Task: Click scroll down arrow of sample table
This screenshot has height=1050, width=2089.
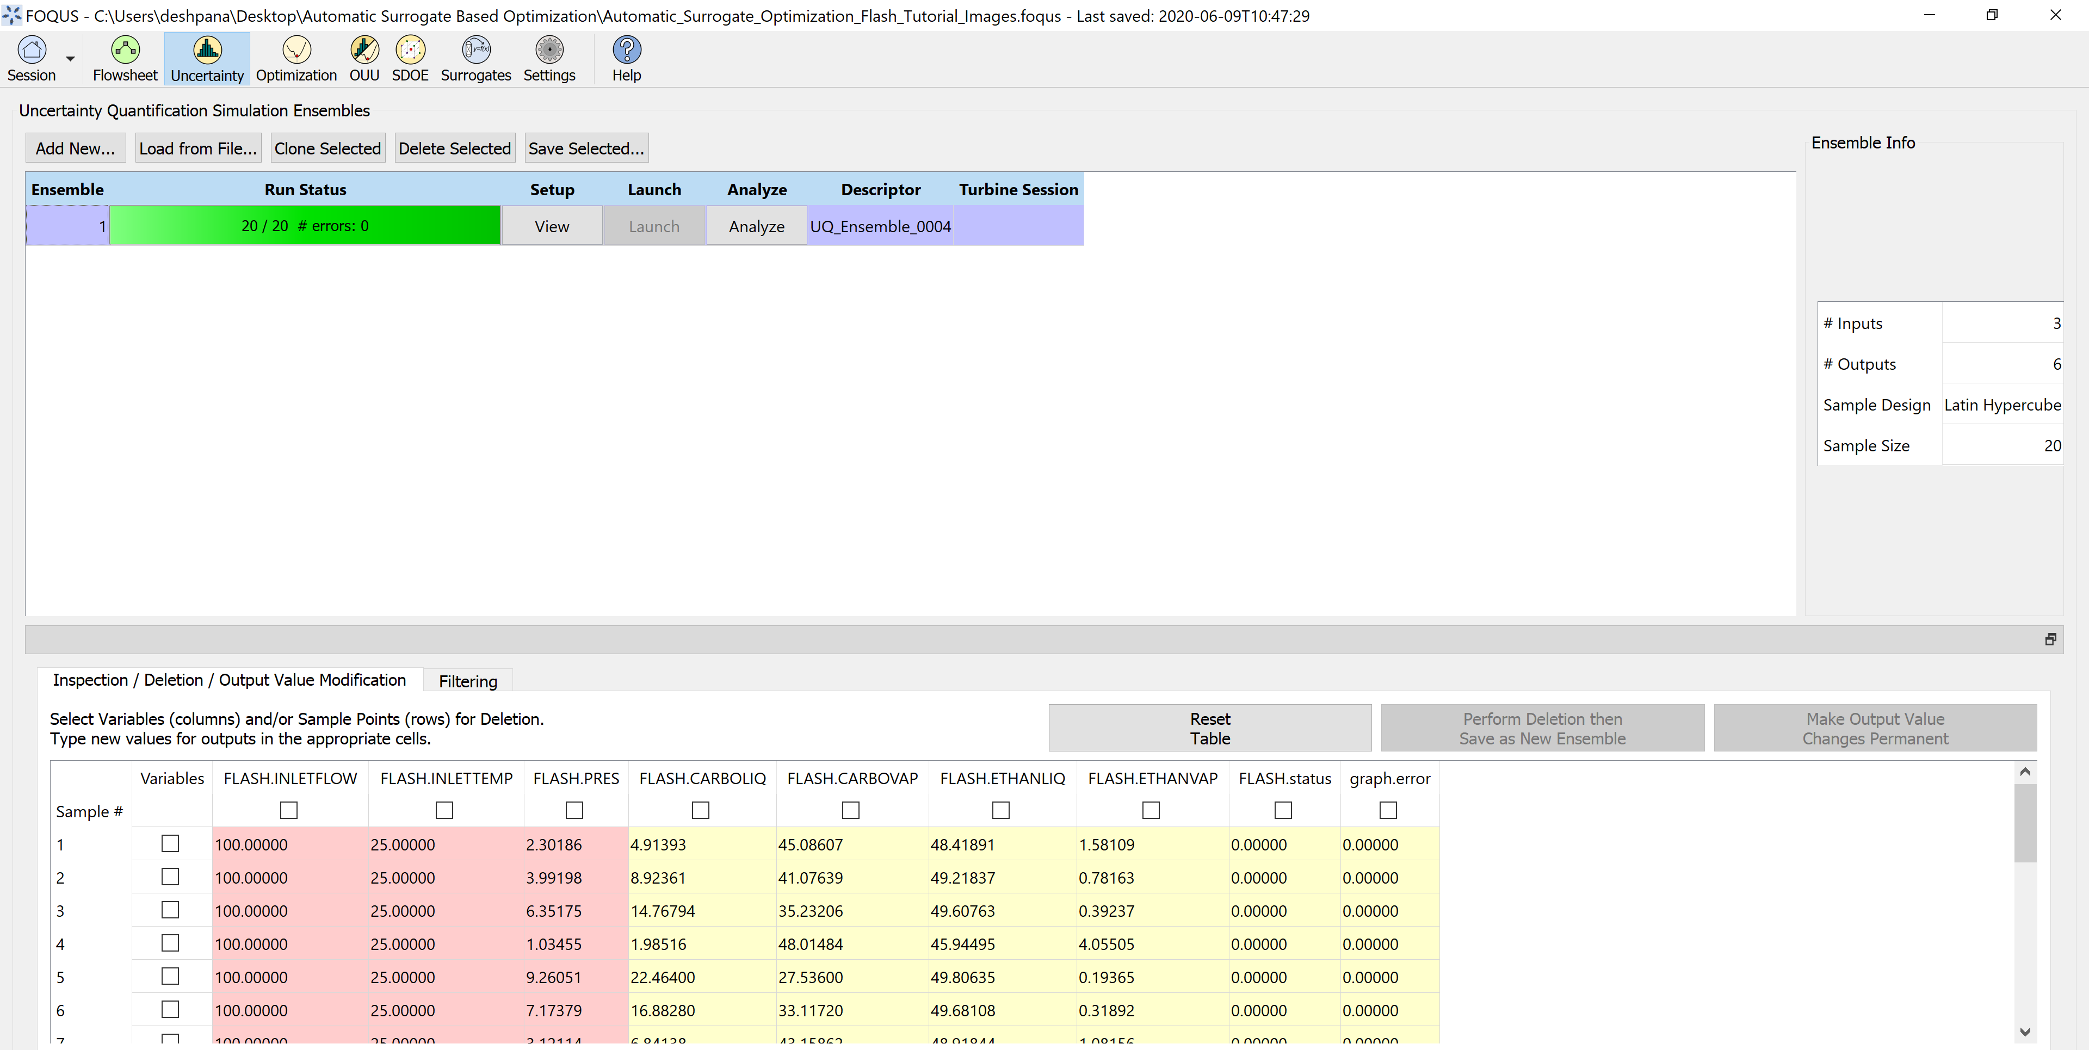Action: coord(2025,1032)
